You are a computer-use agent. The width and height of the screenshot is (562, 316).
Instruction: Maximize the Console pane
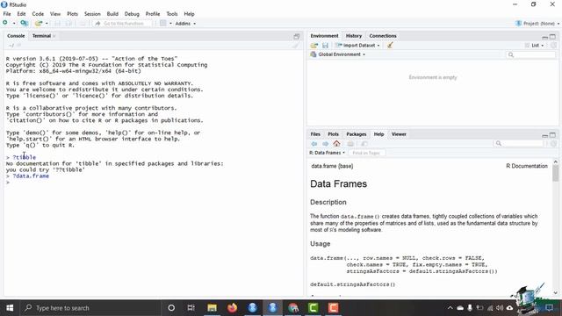[297, 36]
